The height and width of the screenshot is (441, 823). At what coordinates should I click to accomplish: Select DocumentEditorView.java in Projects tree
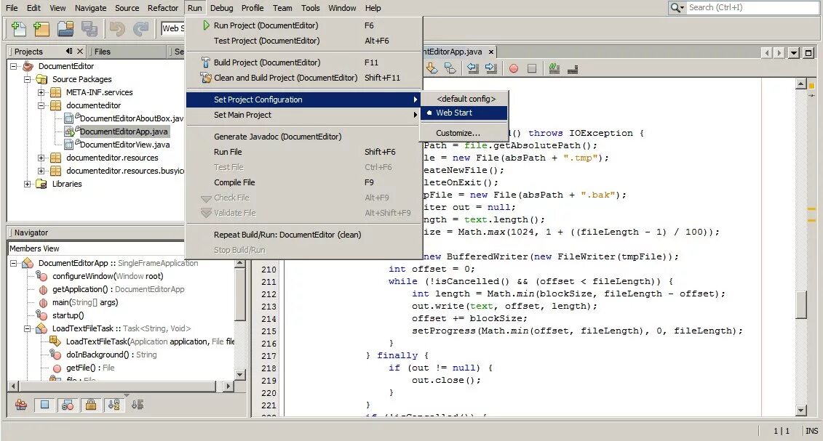[x=124, y=145]
